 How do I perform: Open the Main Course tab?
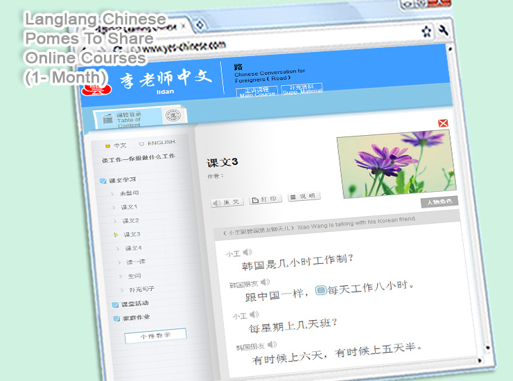[257, 91]
